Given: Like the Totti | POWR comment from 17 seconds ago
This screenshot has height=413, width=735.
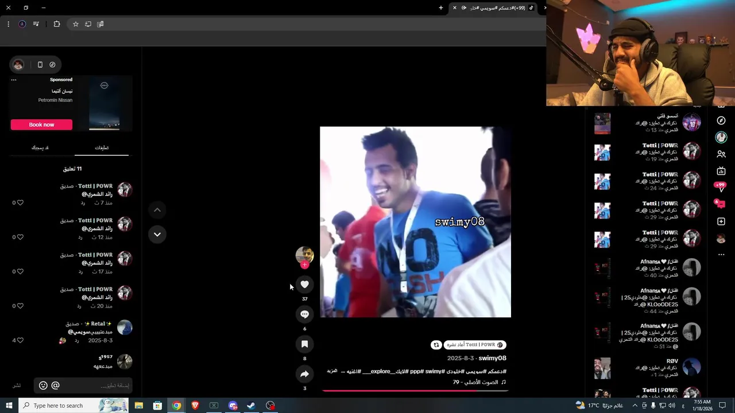Looking at the screenshot, I should 20,271.
